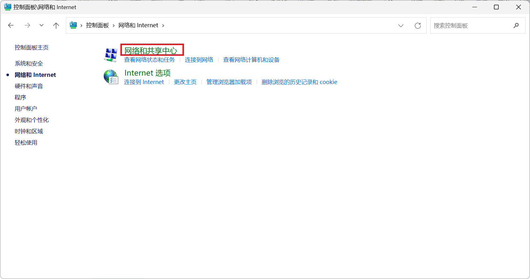This screenshot has height=279, width=530.
Task: Open 连接到网络 link
Action: click(x=199, y=60)
